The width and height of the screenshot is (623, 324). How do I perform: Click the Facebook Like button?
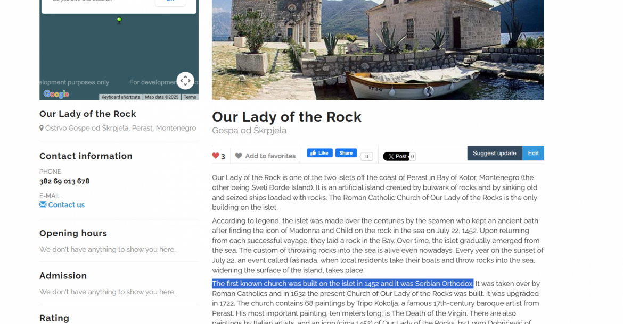(320, 153)
